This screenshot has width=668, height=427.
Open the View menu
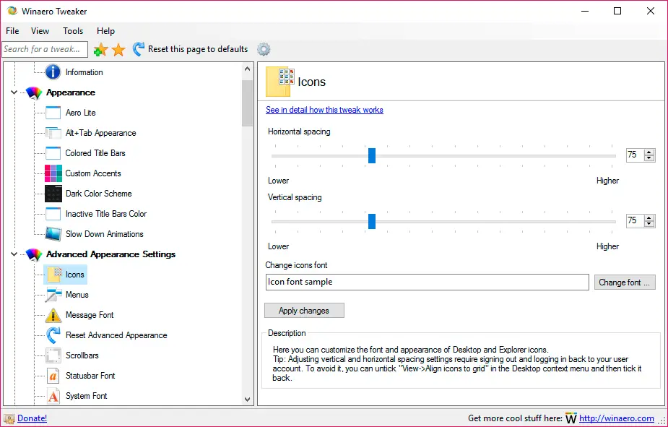click(x=40, y=30)
